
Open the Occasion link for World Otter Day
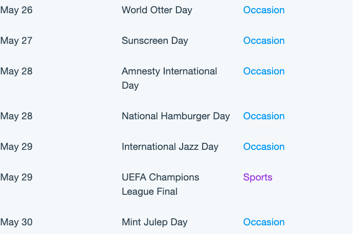[x=264, y=10]
